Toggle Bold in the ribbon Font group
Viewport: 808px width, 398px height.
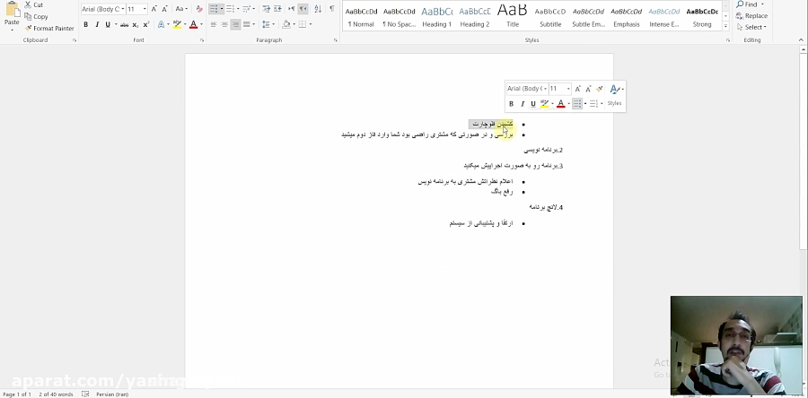tap(85, 24)
